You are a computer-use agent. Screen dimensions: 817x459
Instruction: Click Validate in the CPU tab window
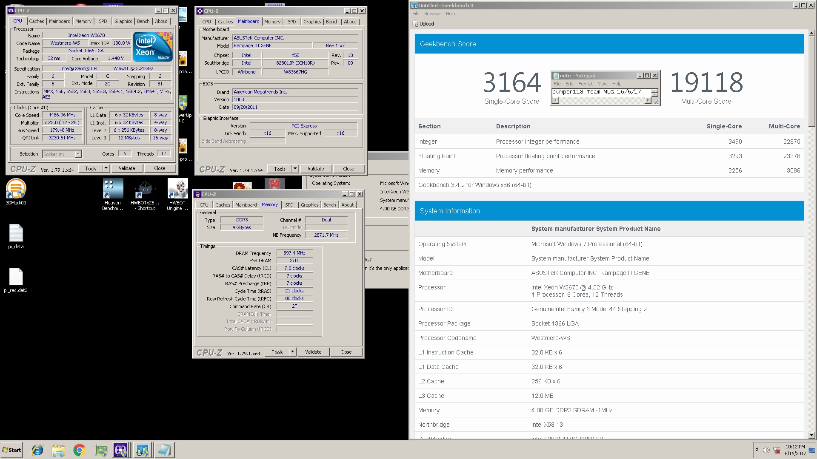(127, 168)
